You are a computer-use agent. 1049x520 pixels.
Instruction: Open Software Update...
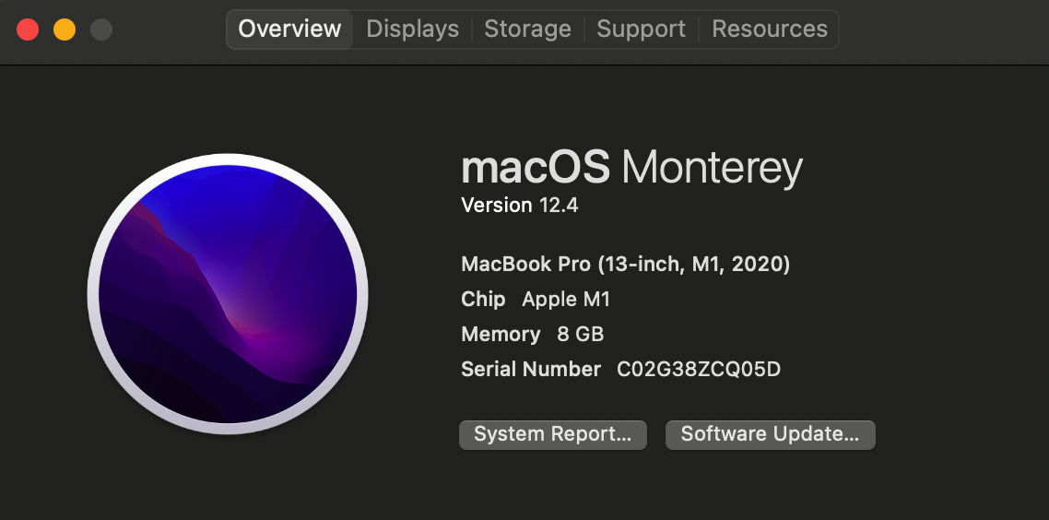pos(770,434)
